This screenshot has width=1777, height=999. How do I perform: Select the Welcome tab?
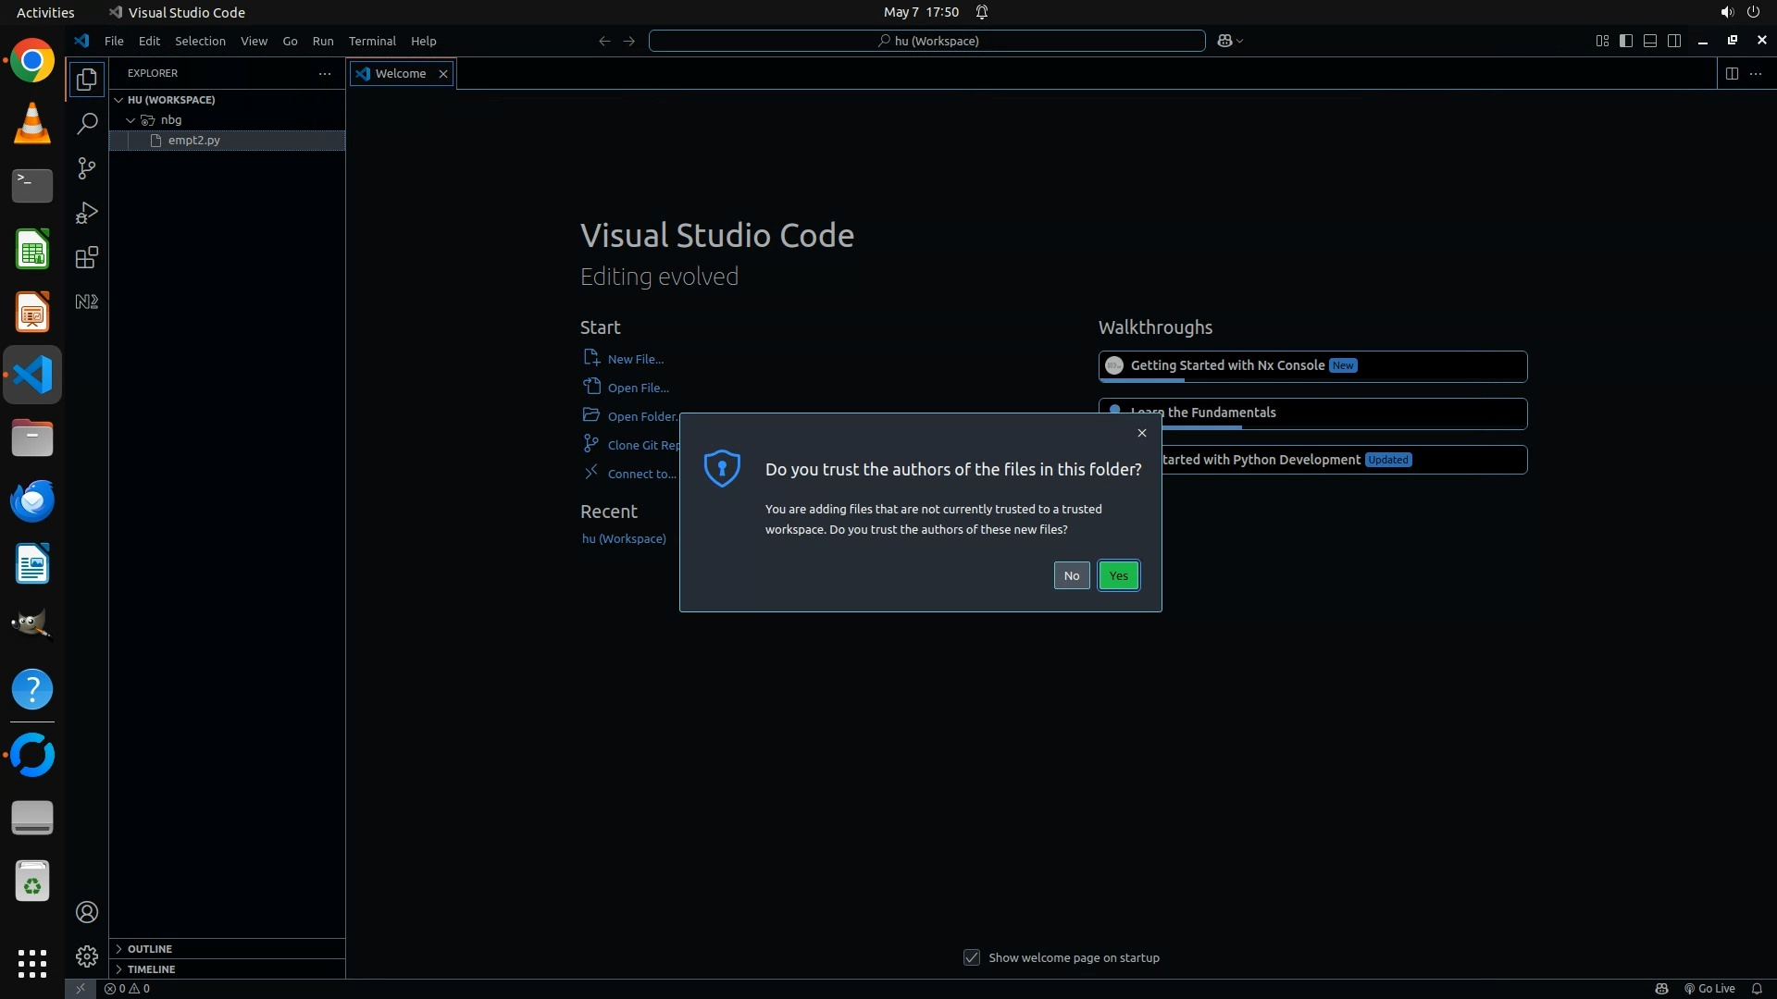click(400, 73)
